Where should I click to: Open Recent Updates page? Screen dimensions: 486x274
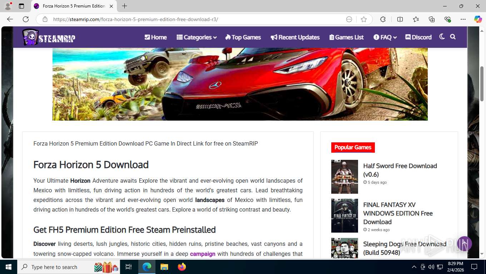(x=295, y=37)
